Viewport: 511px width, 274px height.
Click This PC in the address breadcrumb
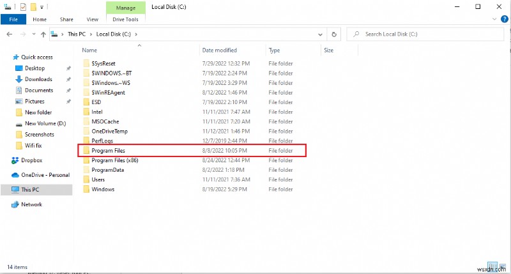(77, 34)
